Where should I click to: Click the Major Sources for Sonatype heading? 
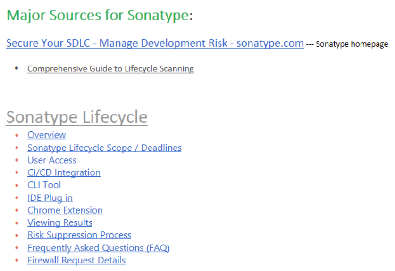100,15
